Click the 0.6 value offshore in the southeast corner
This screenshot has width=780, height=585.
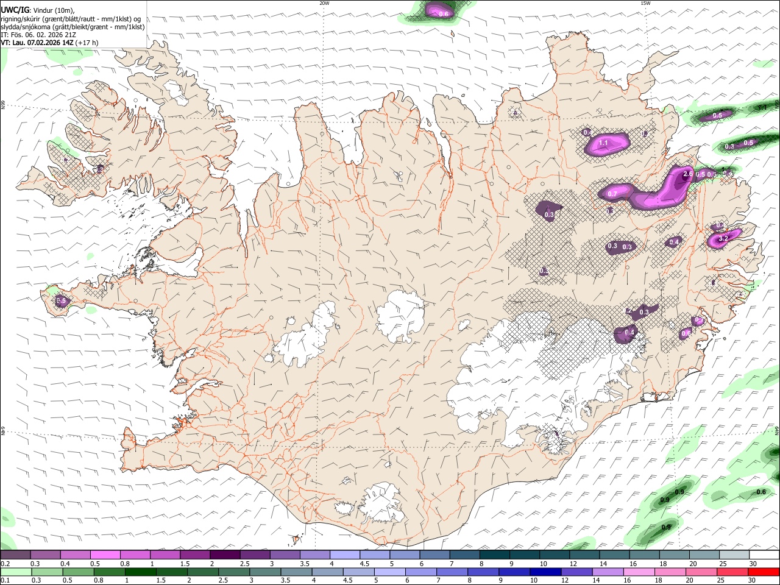pyautogui.click(x=761, y=492)
